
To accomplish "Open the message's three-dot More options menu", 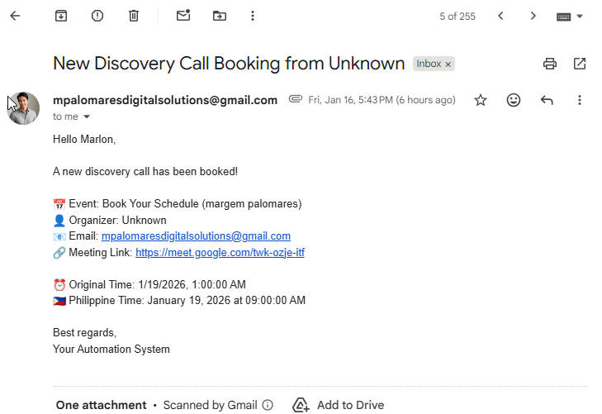I will [580, 100].
